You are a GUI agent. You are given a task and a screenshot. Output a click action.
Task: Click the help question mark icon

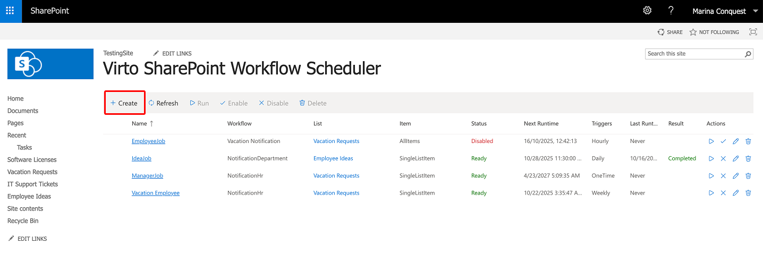click(x=671, y=11)
